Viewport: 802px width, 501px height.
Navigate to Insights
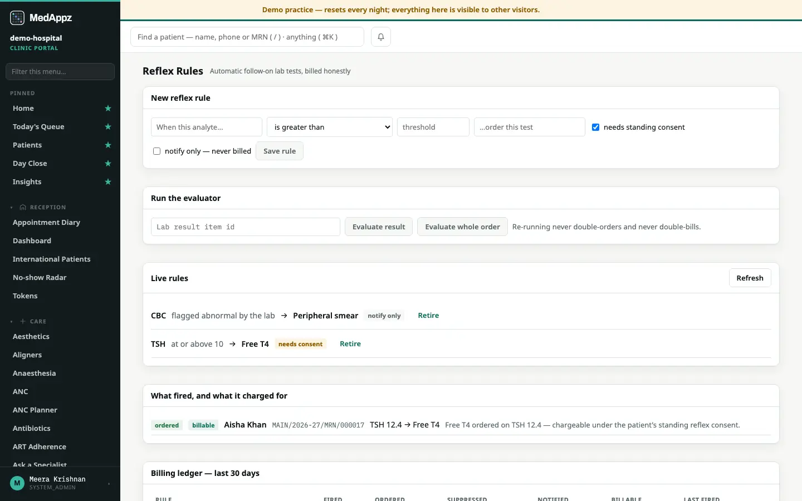pyautogui.click(x=27, y=182)
